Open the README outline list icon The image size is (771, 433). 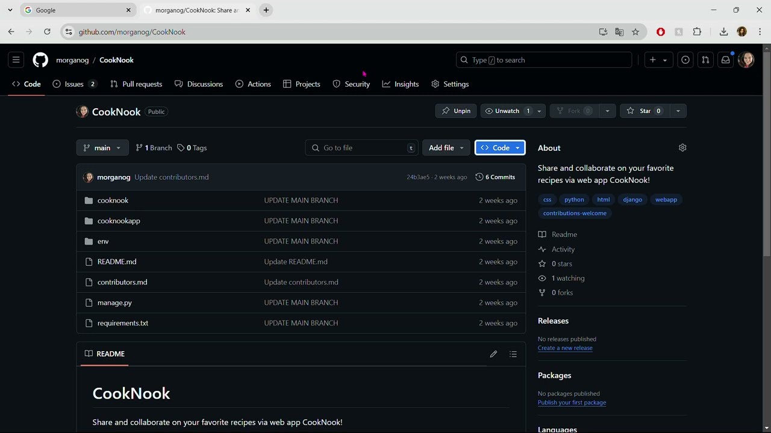click(513, 354)
